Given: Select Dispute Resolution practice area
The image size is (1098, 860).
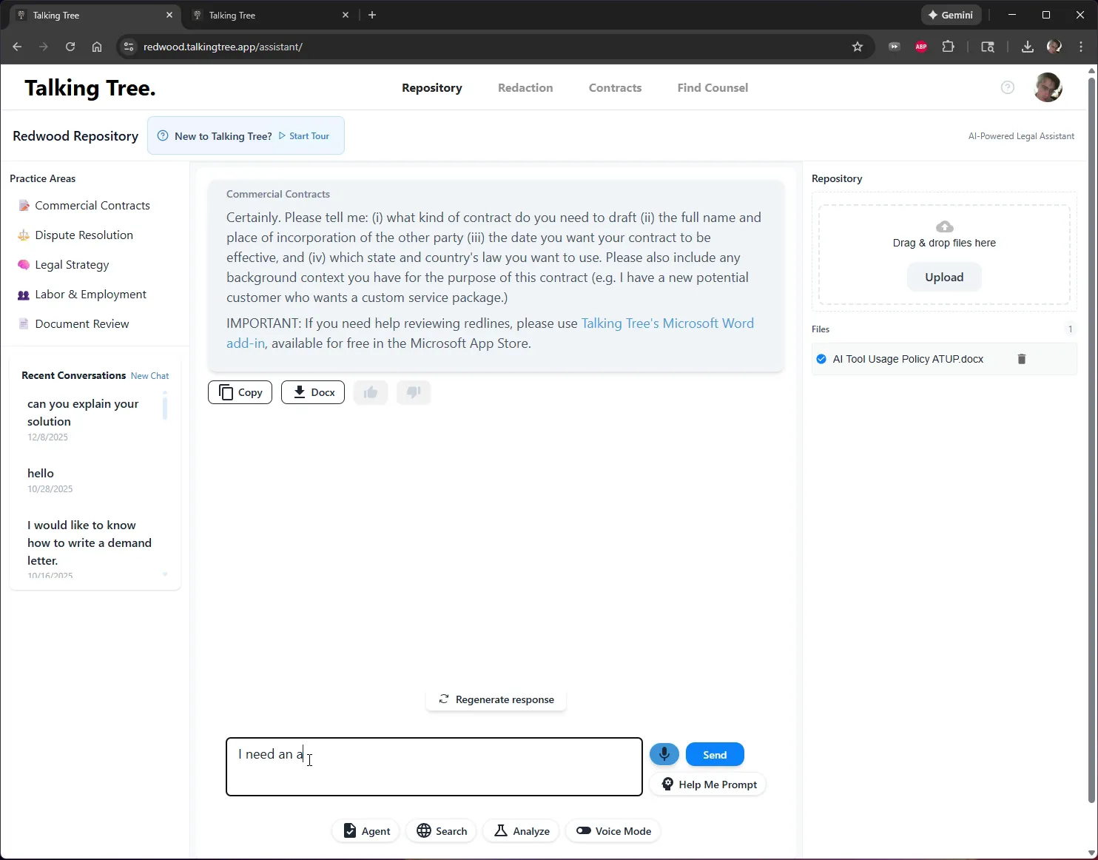Looking at the screenshot, I should pos(84,235).
